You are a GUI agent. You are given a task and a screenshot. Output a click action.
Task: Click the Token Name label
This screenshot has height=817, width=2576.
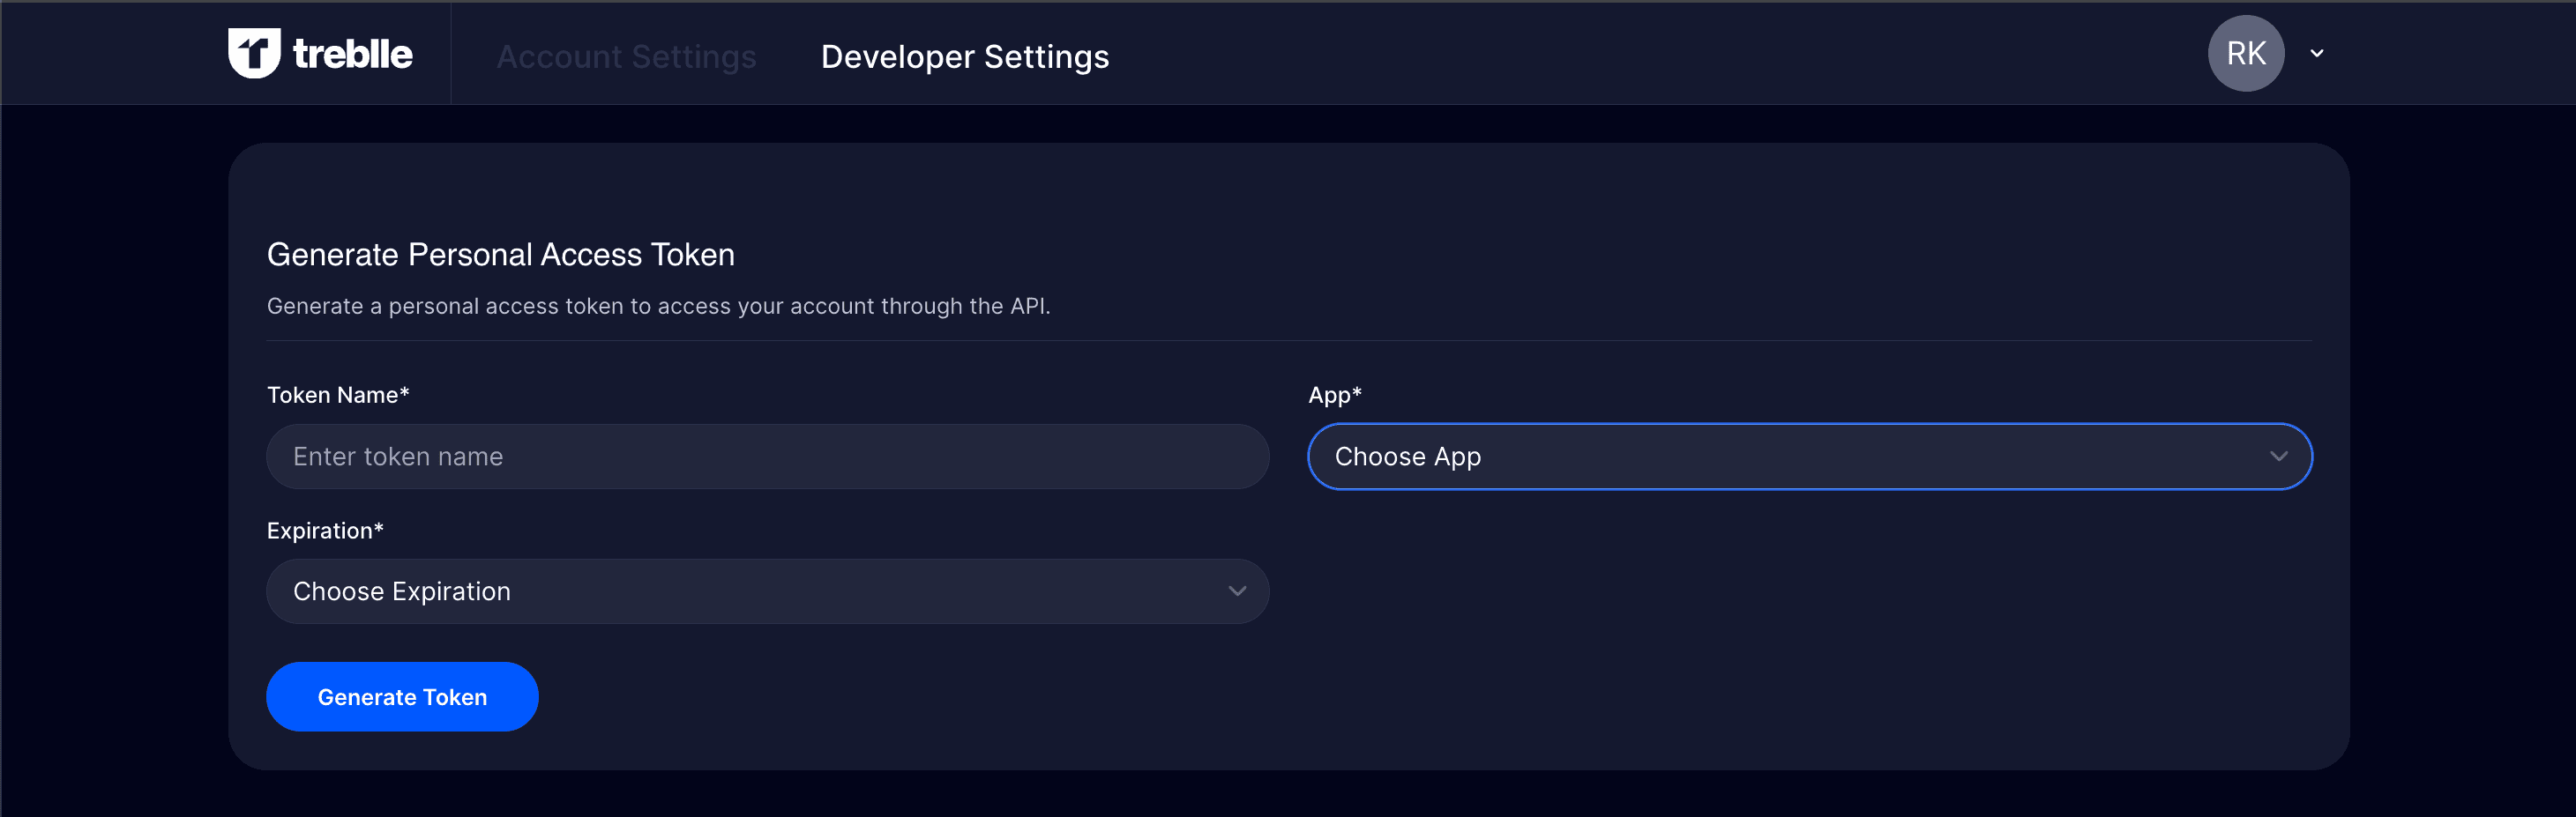(337, 395)
